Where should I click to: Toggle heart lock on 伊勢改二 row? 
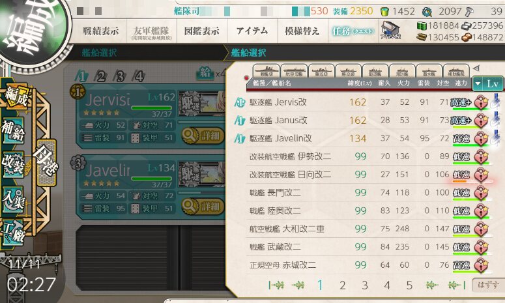(x=482, y=156)
